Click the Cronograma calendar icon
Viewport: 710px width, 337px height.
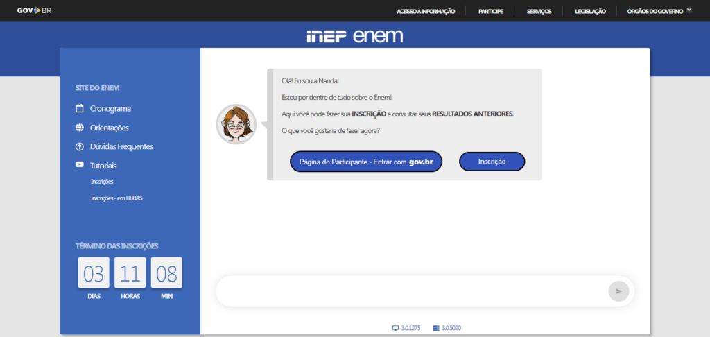tap(80, 109)
